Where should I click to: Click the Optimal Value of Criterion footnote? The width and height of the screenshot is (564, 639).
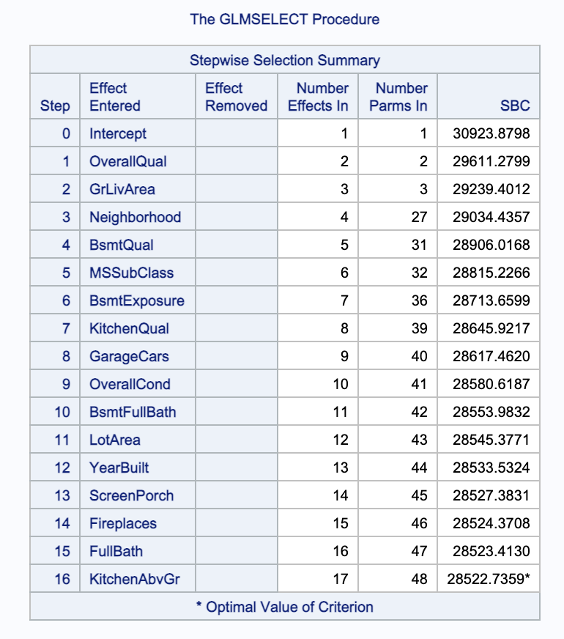pyautogui.click(x=284, y=607)
